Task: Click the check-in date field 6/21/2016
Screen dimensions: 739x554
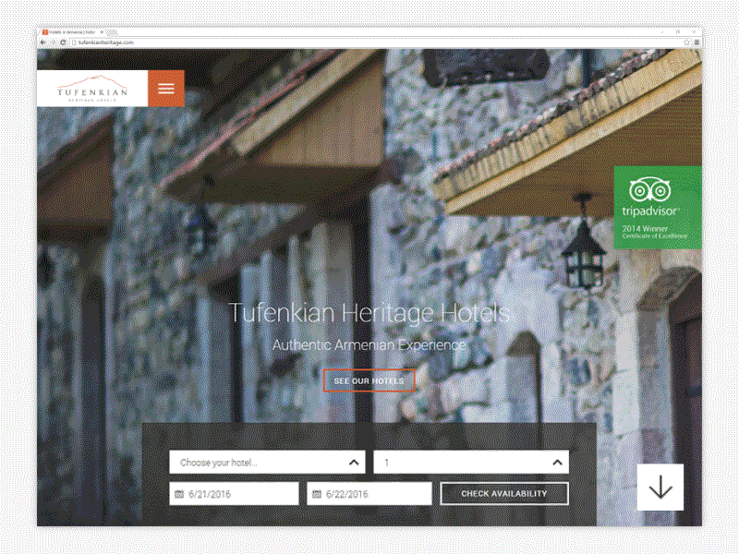Action: (x=234, y=494)
